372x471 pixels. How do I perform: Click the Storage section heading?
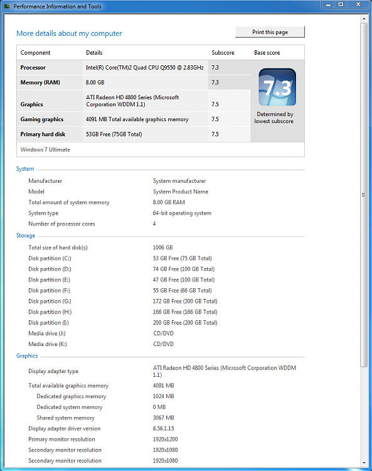point(26,235)
